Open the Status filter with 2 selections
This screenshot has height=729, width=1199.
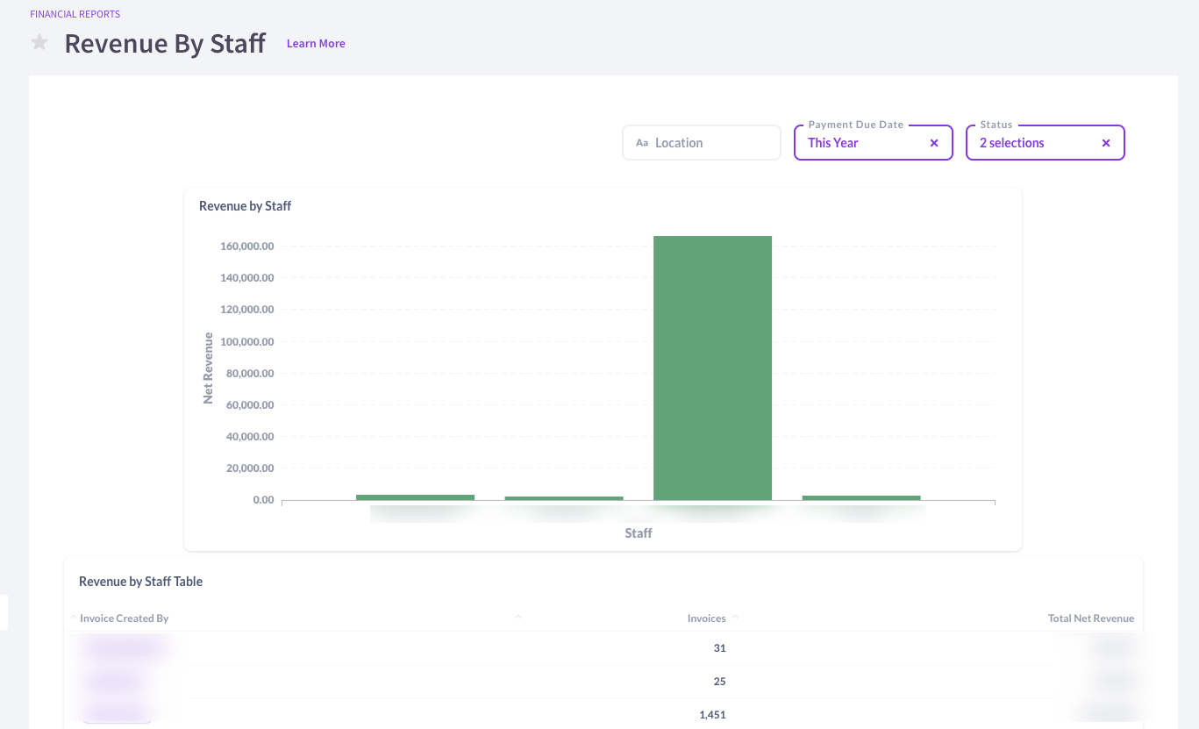1045,143
